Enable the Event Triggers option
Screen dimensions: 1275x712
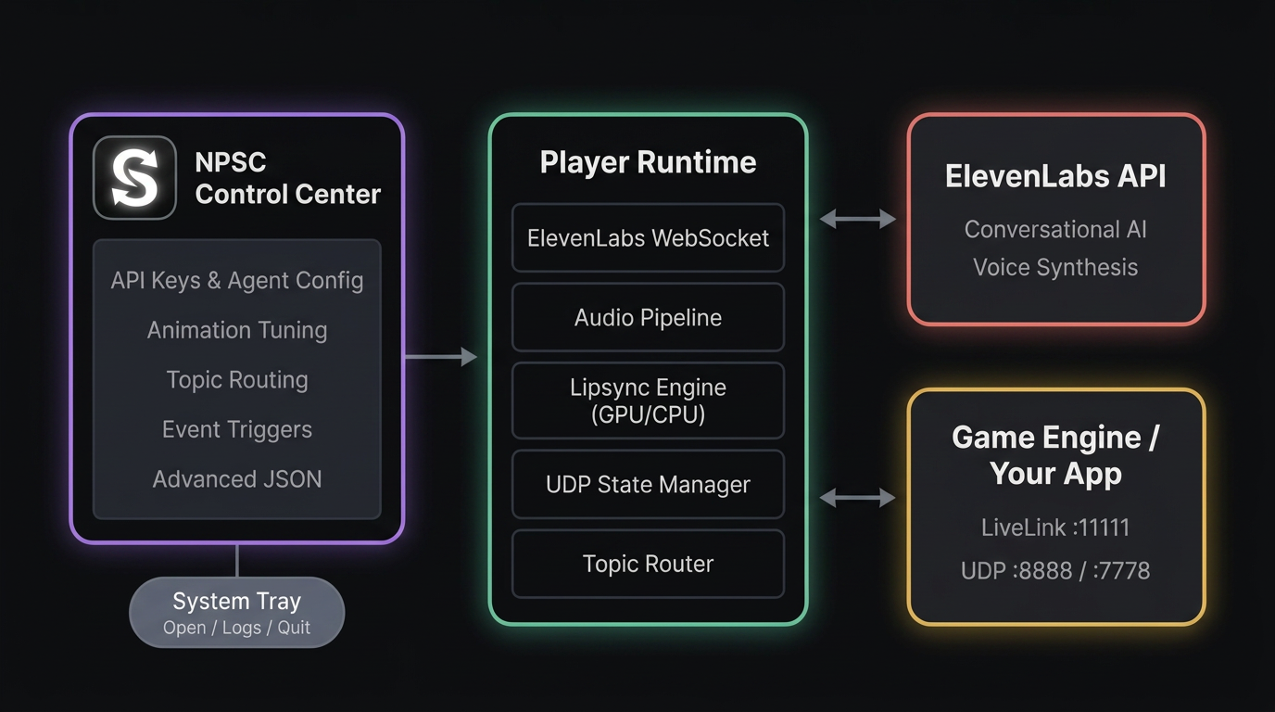[x=236, y=429]
